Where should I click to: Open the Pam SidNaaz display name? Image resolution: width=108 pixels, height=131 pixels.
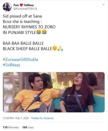[23, 5]
